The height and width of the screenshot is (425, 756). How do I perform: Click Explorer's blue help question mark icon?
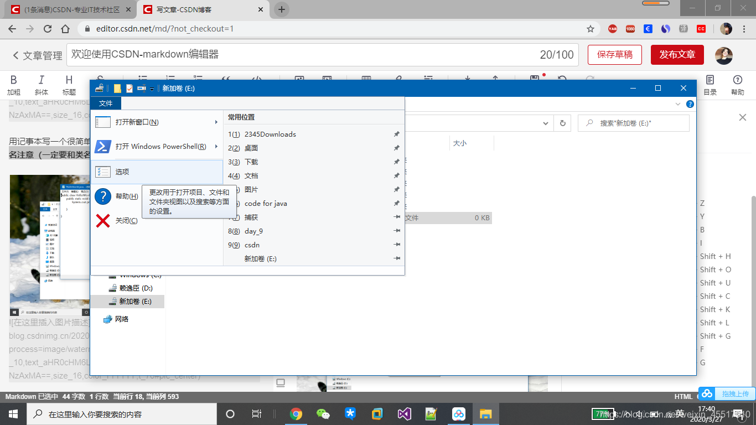[690, 104]
